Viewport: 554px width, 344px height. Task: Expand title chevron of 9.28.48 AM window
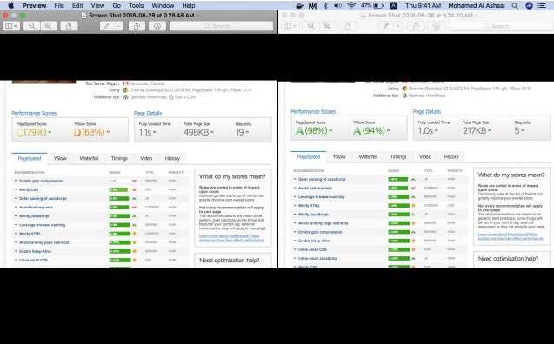click(x=198, y=15)
